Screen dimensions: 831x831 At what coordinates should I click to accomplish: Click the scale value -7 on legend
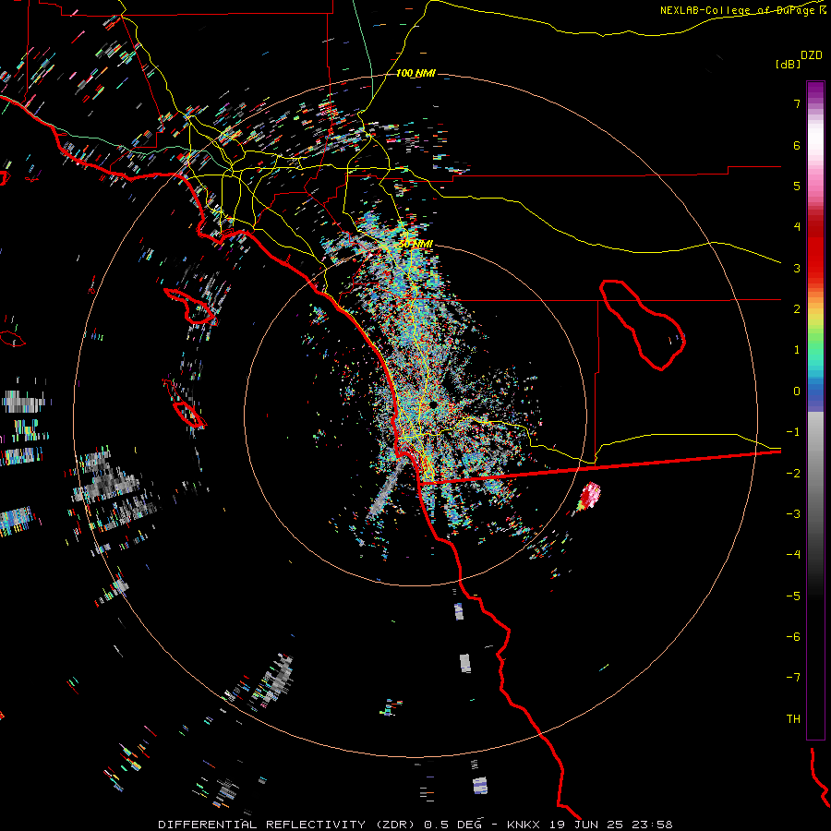click(x=793, y=678)
